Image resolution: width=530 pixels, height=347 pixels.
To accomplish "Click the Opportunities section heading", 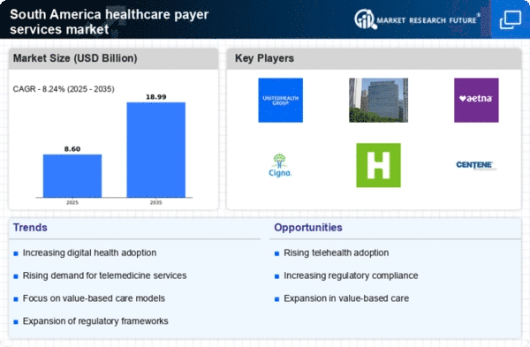I will [x=308, y=228].
